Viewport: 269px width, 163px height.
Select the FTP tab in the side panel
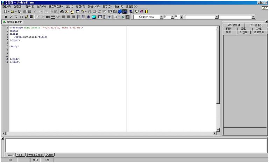point(228,29)
